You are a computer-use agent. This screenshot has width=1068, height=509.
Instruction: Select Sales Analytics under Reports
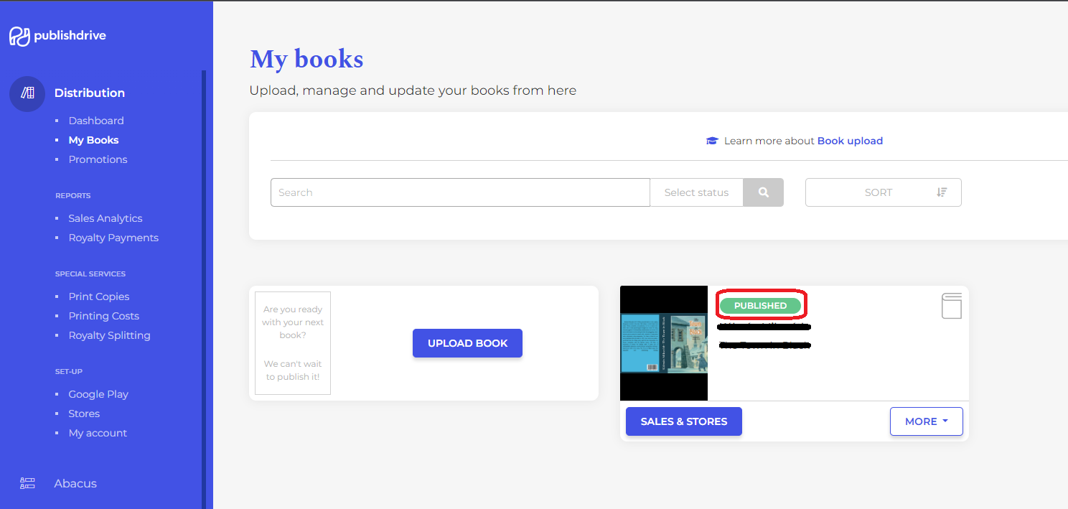pyautogui.click(x=105, y=218)
